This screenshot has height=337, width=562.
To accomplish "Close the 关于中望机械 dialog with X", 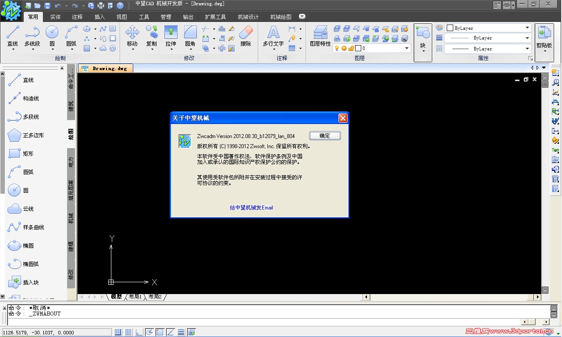I will [x=343, y=118].
